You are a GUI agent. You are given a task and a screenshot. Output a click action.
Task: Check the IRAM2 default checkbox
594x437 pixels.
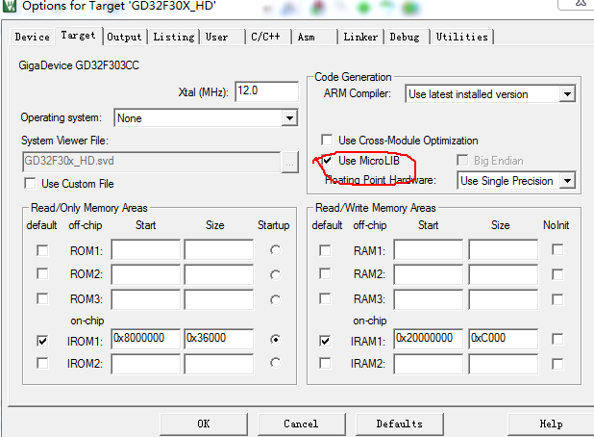click(x=325, y=363)
